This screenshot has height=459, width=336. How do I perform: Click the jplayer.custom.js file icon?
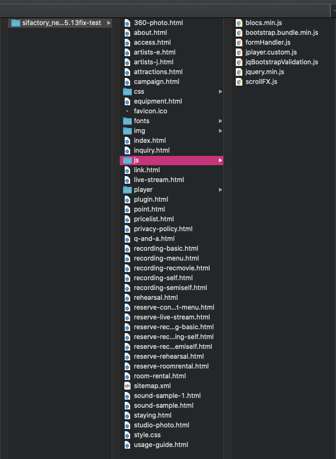pos(239,52)
